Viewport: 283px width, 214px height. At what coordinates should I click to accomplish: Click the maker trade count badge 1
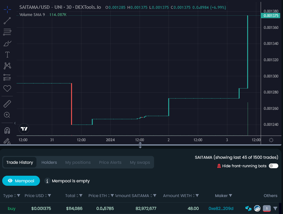tap(267, 208)
